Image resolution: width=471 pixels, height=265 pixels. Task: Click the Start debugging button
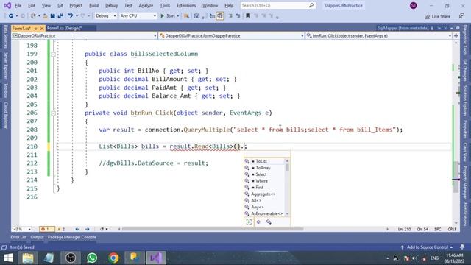[x=168, y=16]
